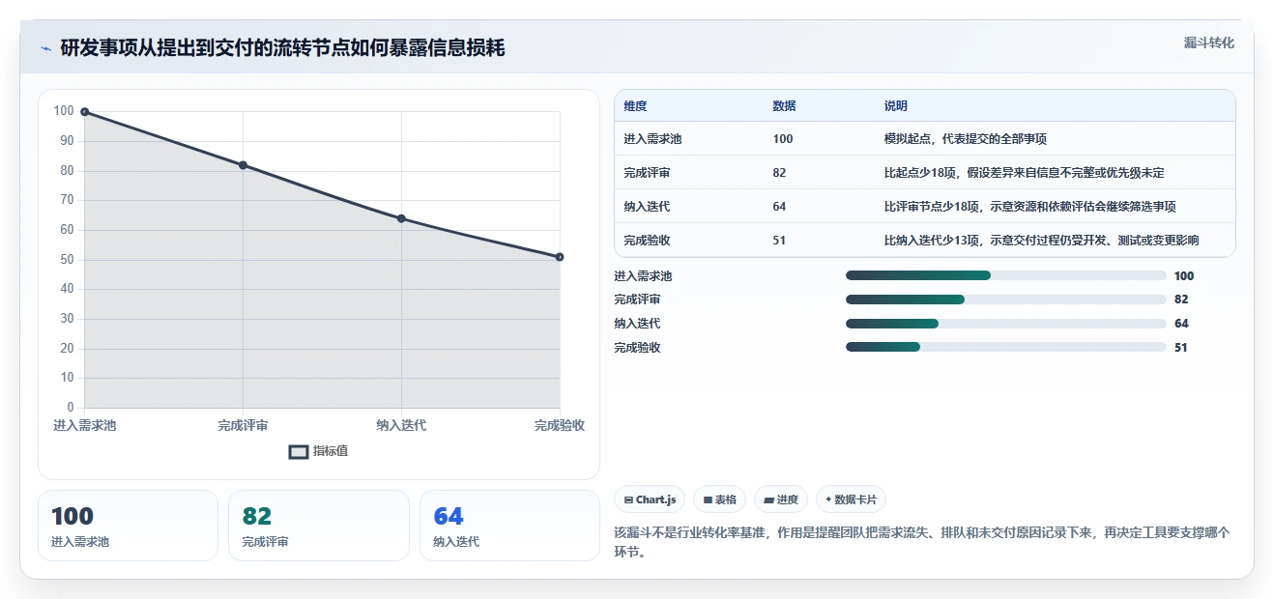Click the page title about 流转节点
This screenshot has height=599, width=1274.
pos(282,48)
